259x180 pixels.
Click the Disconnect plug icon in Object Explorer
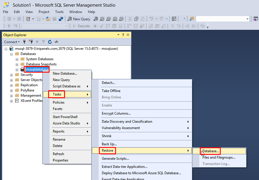(x=30, y=42)
